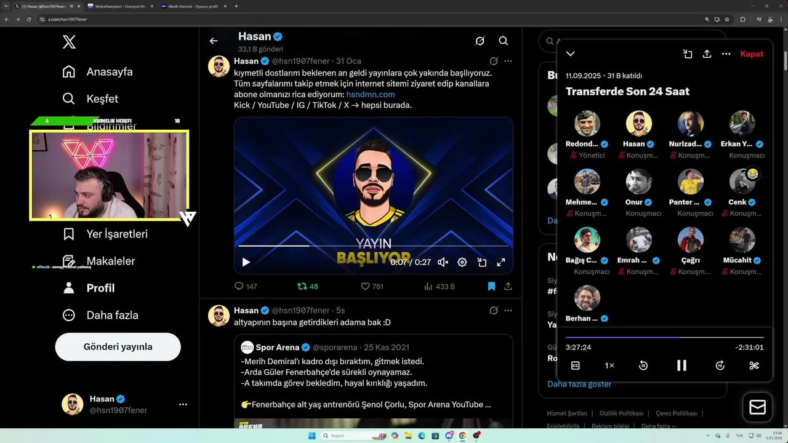Click the Grok icon in profile header
The width and height of the screenshot is (788, 443).
coord(480,41)
